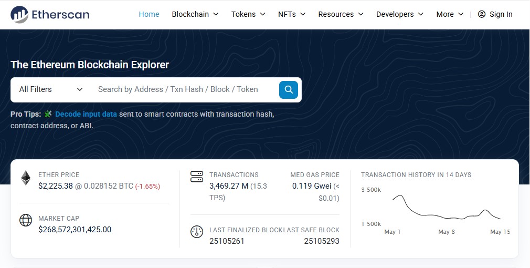530x268 pixels.
Task: Click the (-1.65%) price change text
Action: click(147, 187)
